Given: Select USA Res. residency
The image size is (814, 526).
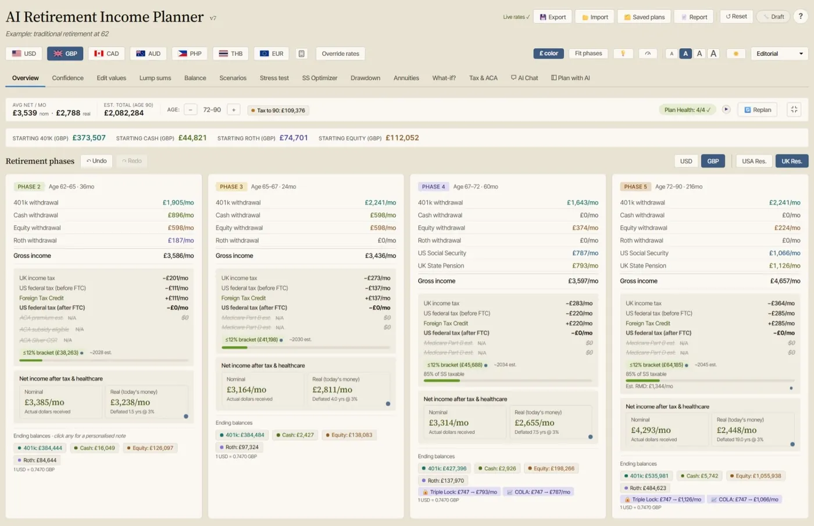Looking at the screenshot, I should tap(754, 161).
